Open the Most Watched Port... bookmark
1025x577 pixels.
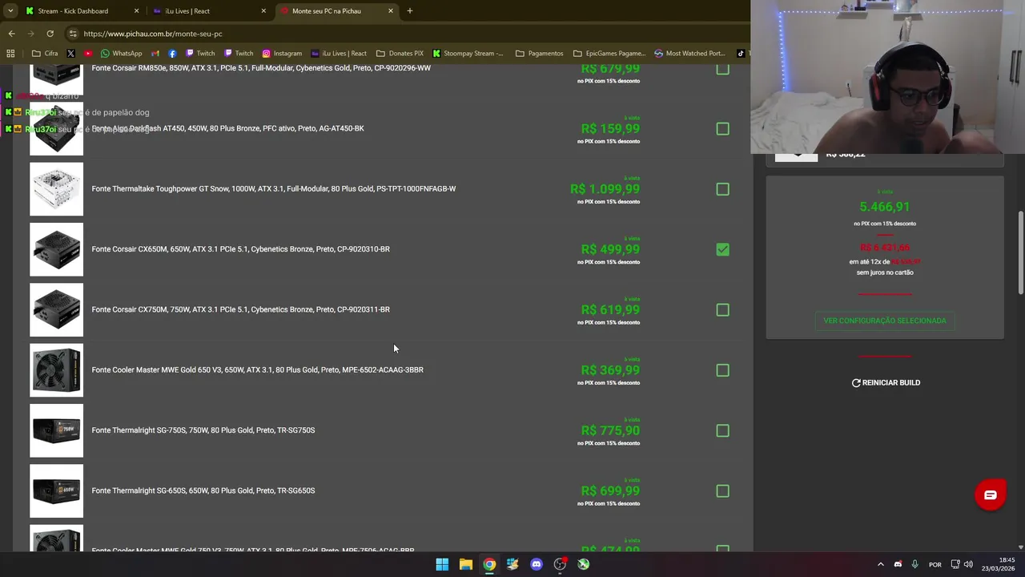click(689, 54)
